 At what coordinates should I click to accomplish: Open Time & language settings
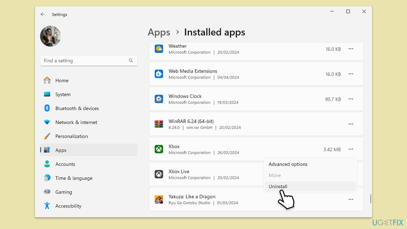tap(74, 178)
